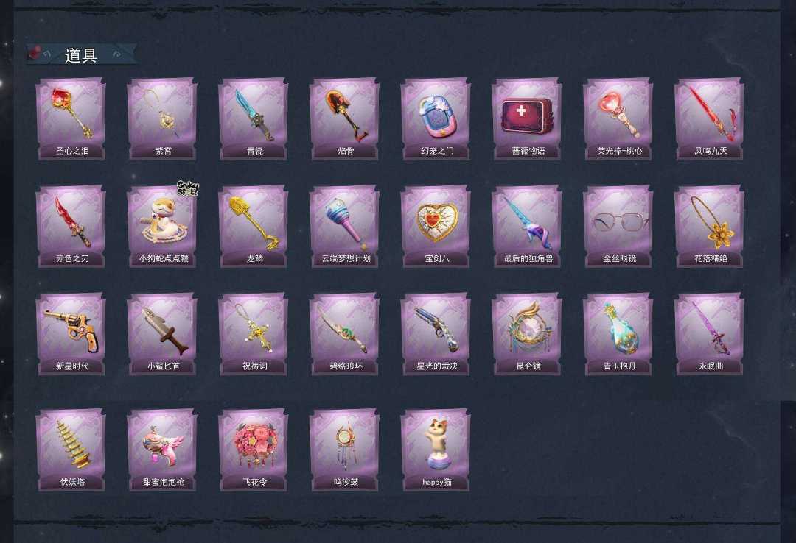Screen dimensions: 796x543
Task: Select the 小鲨匕首 shark dagger
Action: coord(162,333)
